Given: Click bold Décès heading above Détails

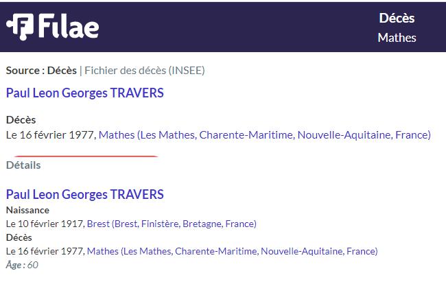Looking at the screenshot, I should [21, 119].
